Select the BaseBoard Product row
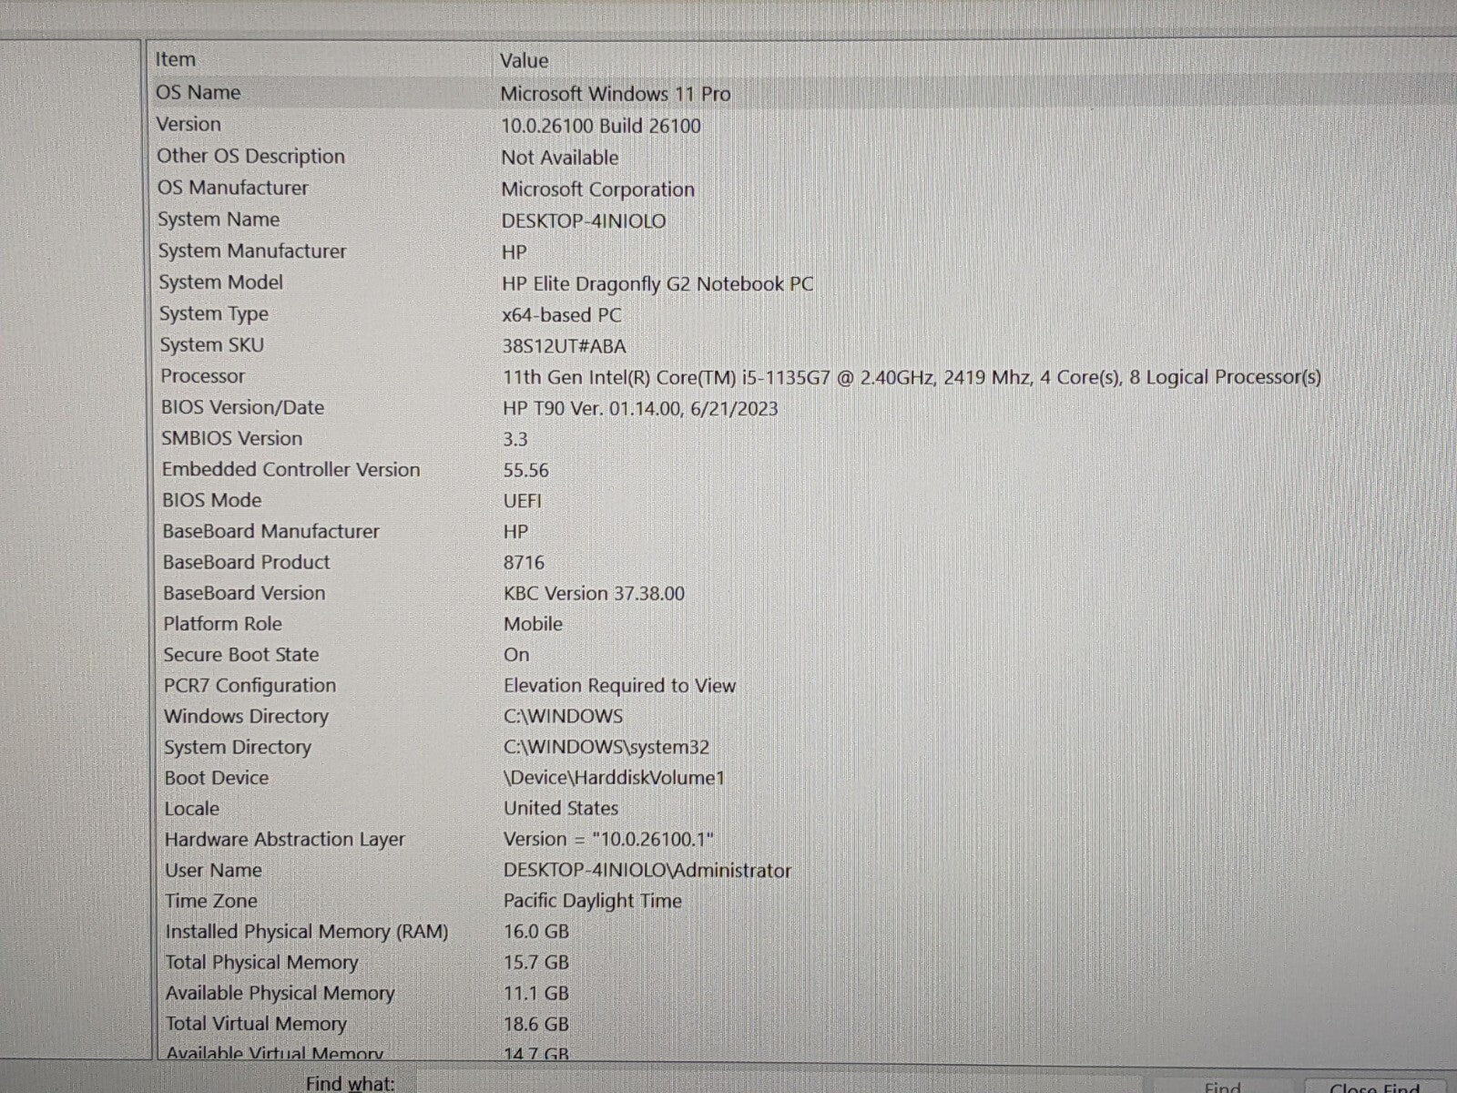The width and height of the screenshot is (1457, 1093). (x=246, y=563)
